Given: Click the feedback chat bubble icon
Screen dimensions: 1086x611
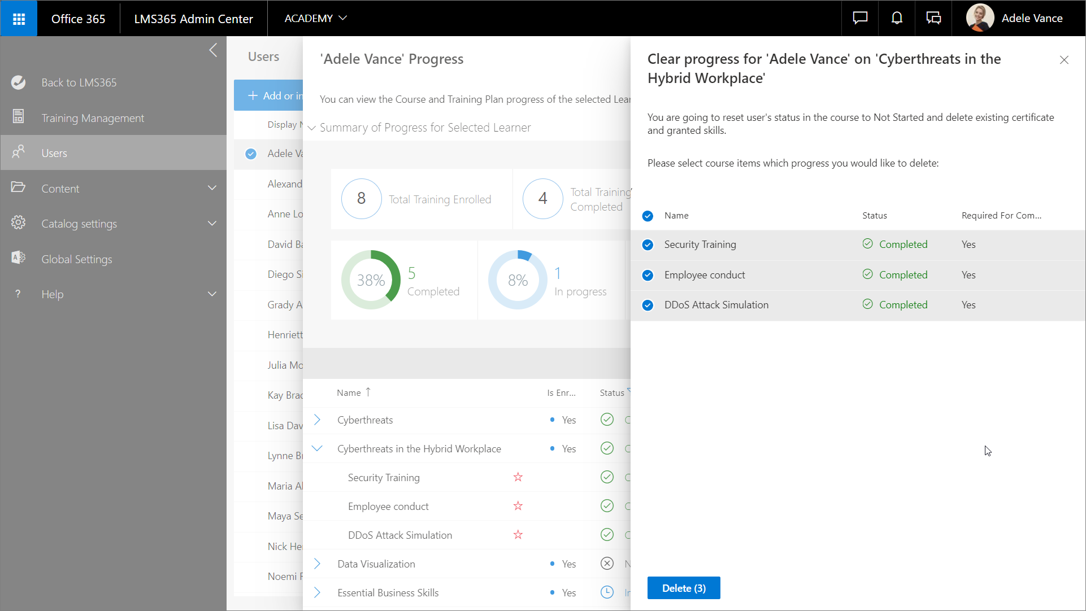Looking at the screenshot, I should [859, 18].
